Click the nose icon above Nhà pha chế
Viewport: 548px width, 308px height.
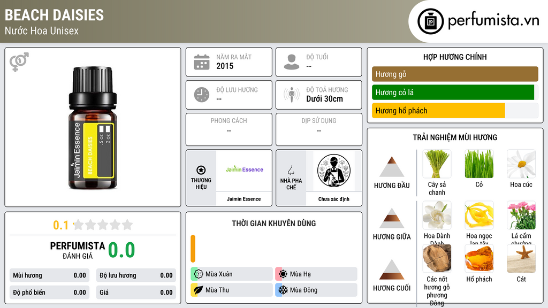point(291,171)
